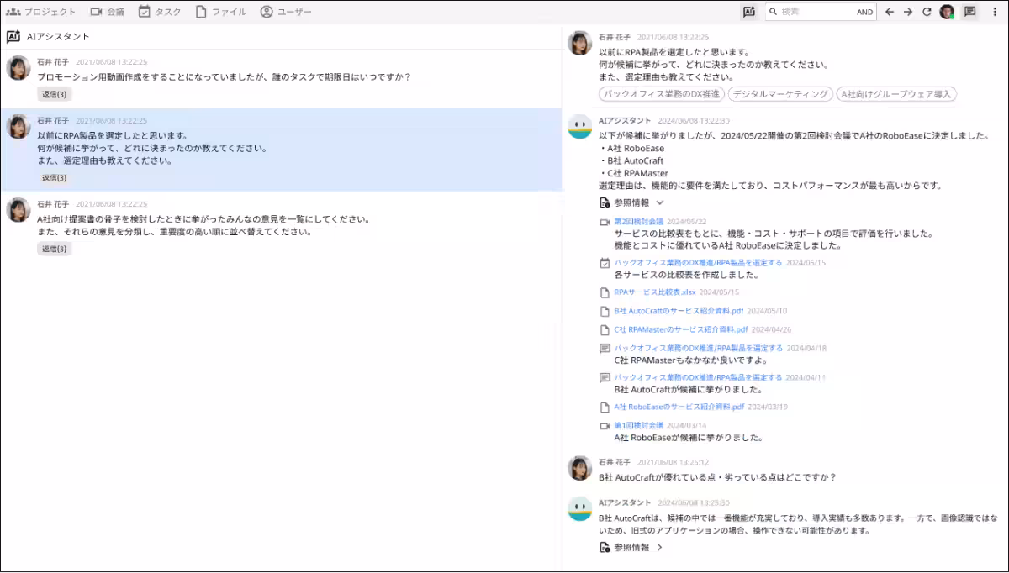Open the three-dot overflow menu icon
This screenshot has height=573, width=1009.
[996, 12]
